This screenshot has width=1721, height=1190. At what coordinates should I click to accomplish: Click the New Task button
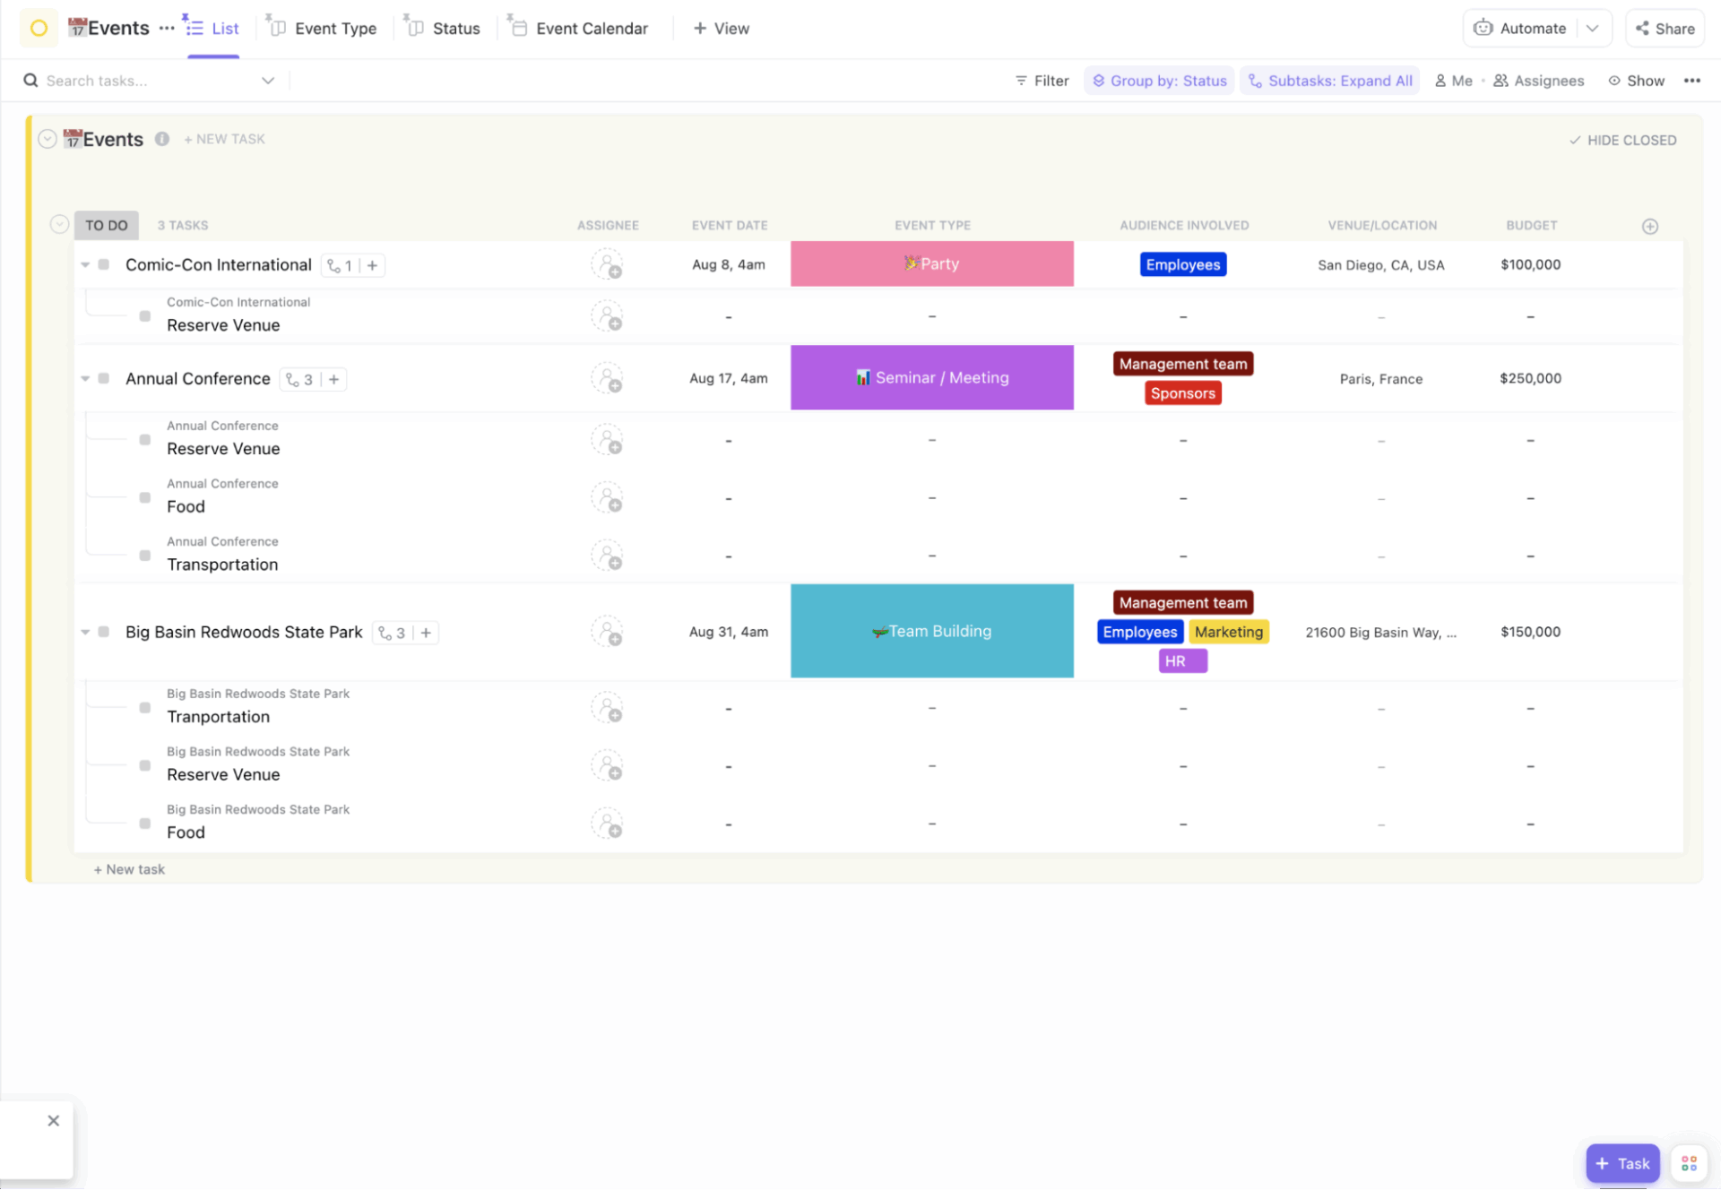tap(224, 139)
